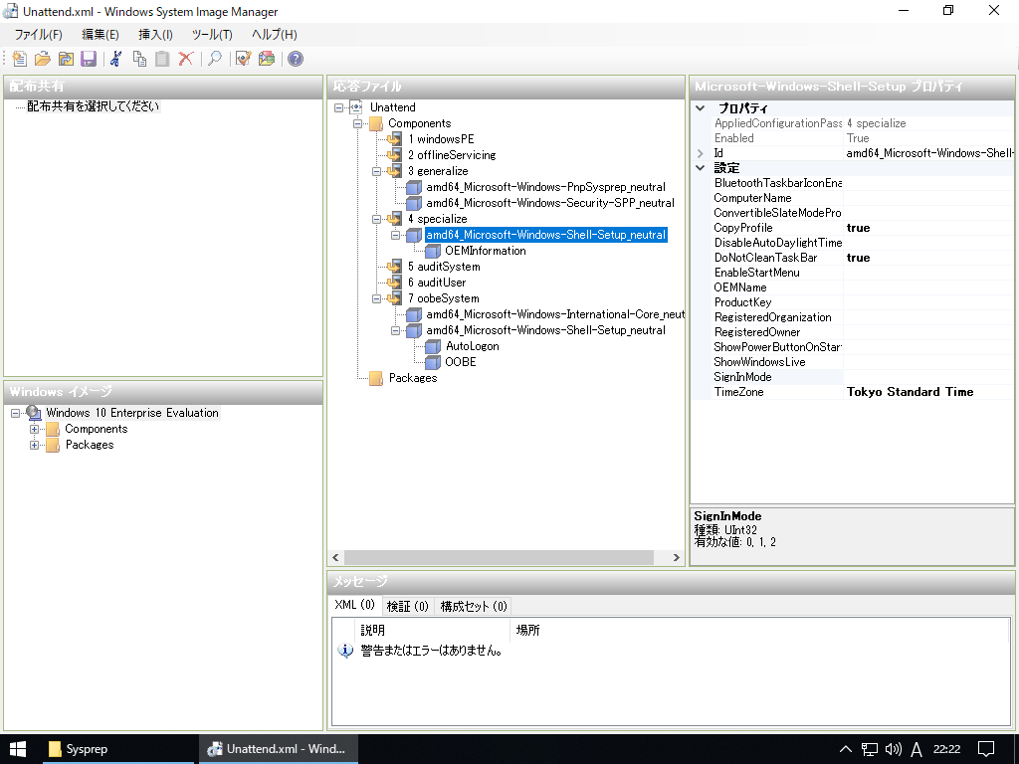Click the open answer file folder icon
The width and height of the screenshot is (1019, 764).
(42, 59)
